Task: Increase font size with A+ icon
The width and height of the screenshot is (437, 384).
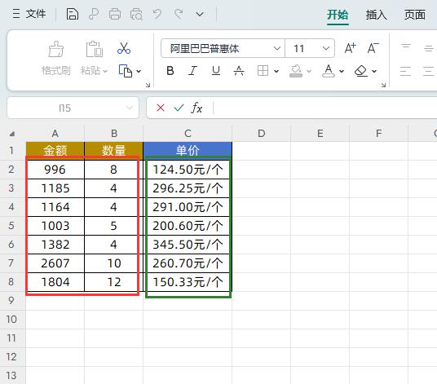Action: tap(350, 48)
